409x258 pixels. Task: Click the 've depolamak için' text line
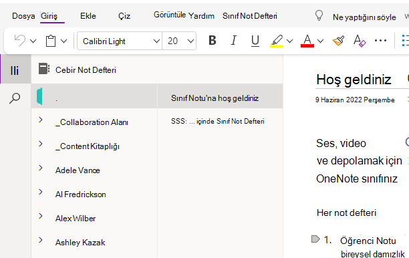359,161
